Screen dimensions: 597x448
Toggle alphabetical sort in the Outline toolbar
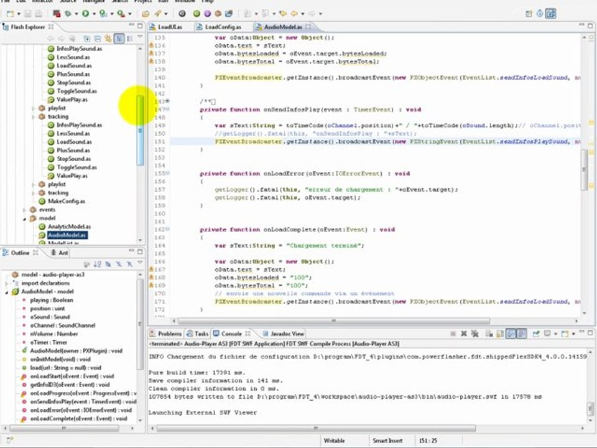coord(98,264)
